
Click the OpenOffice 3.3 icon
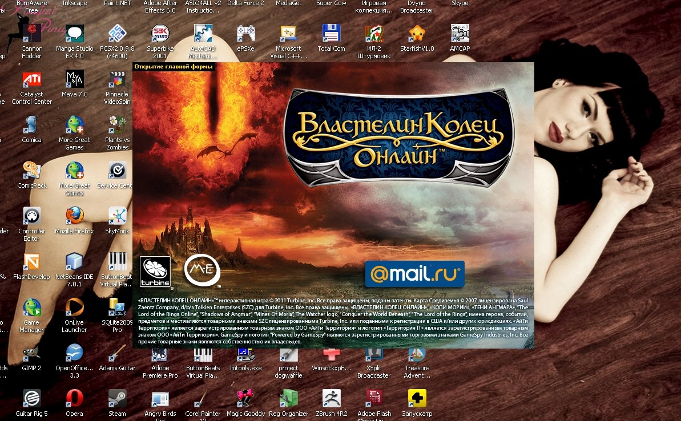[74, 353]
